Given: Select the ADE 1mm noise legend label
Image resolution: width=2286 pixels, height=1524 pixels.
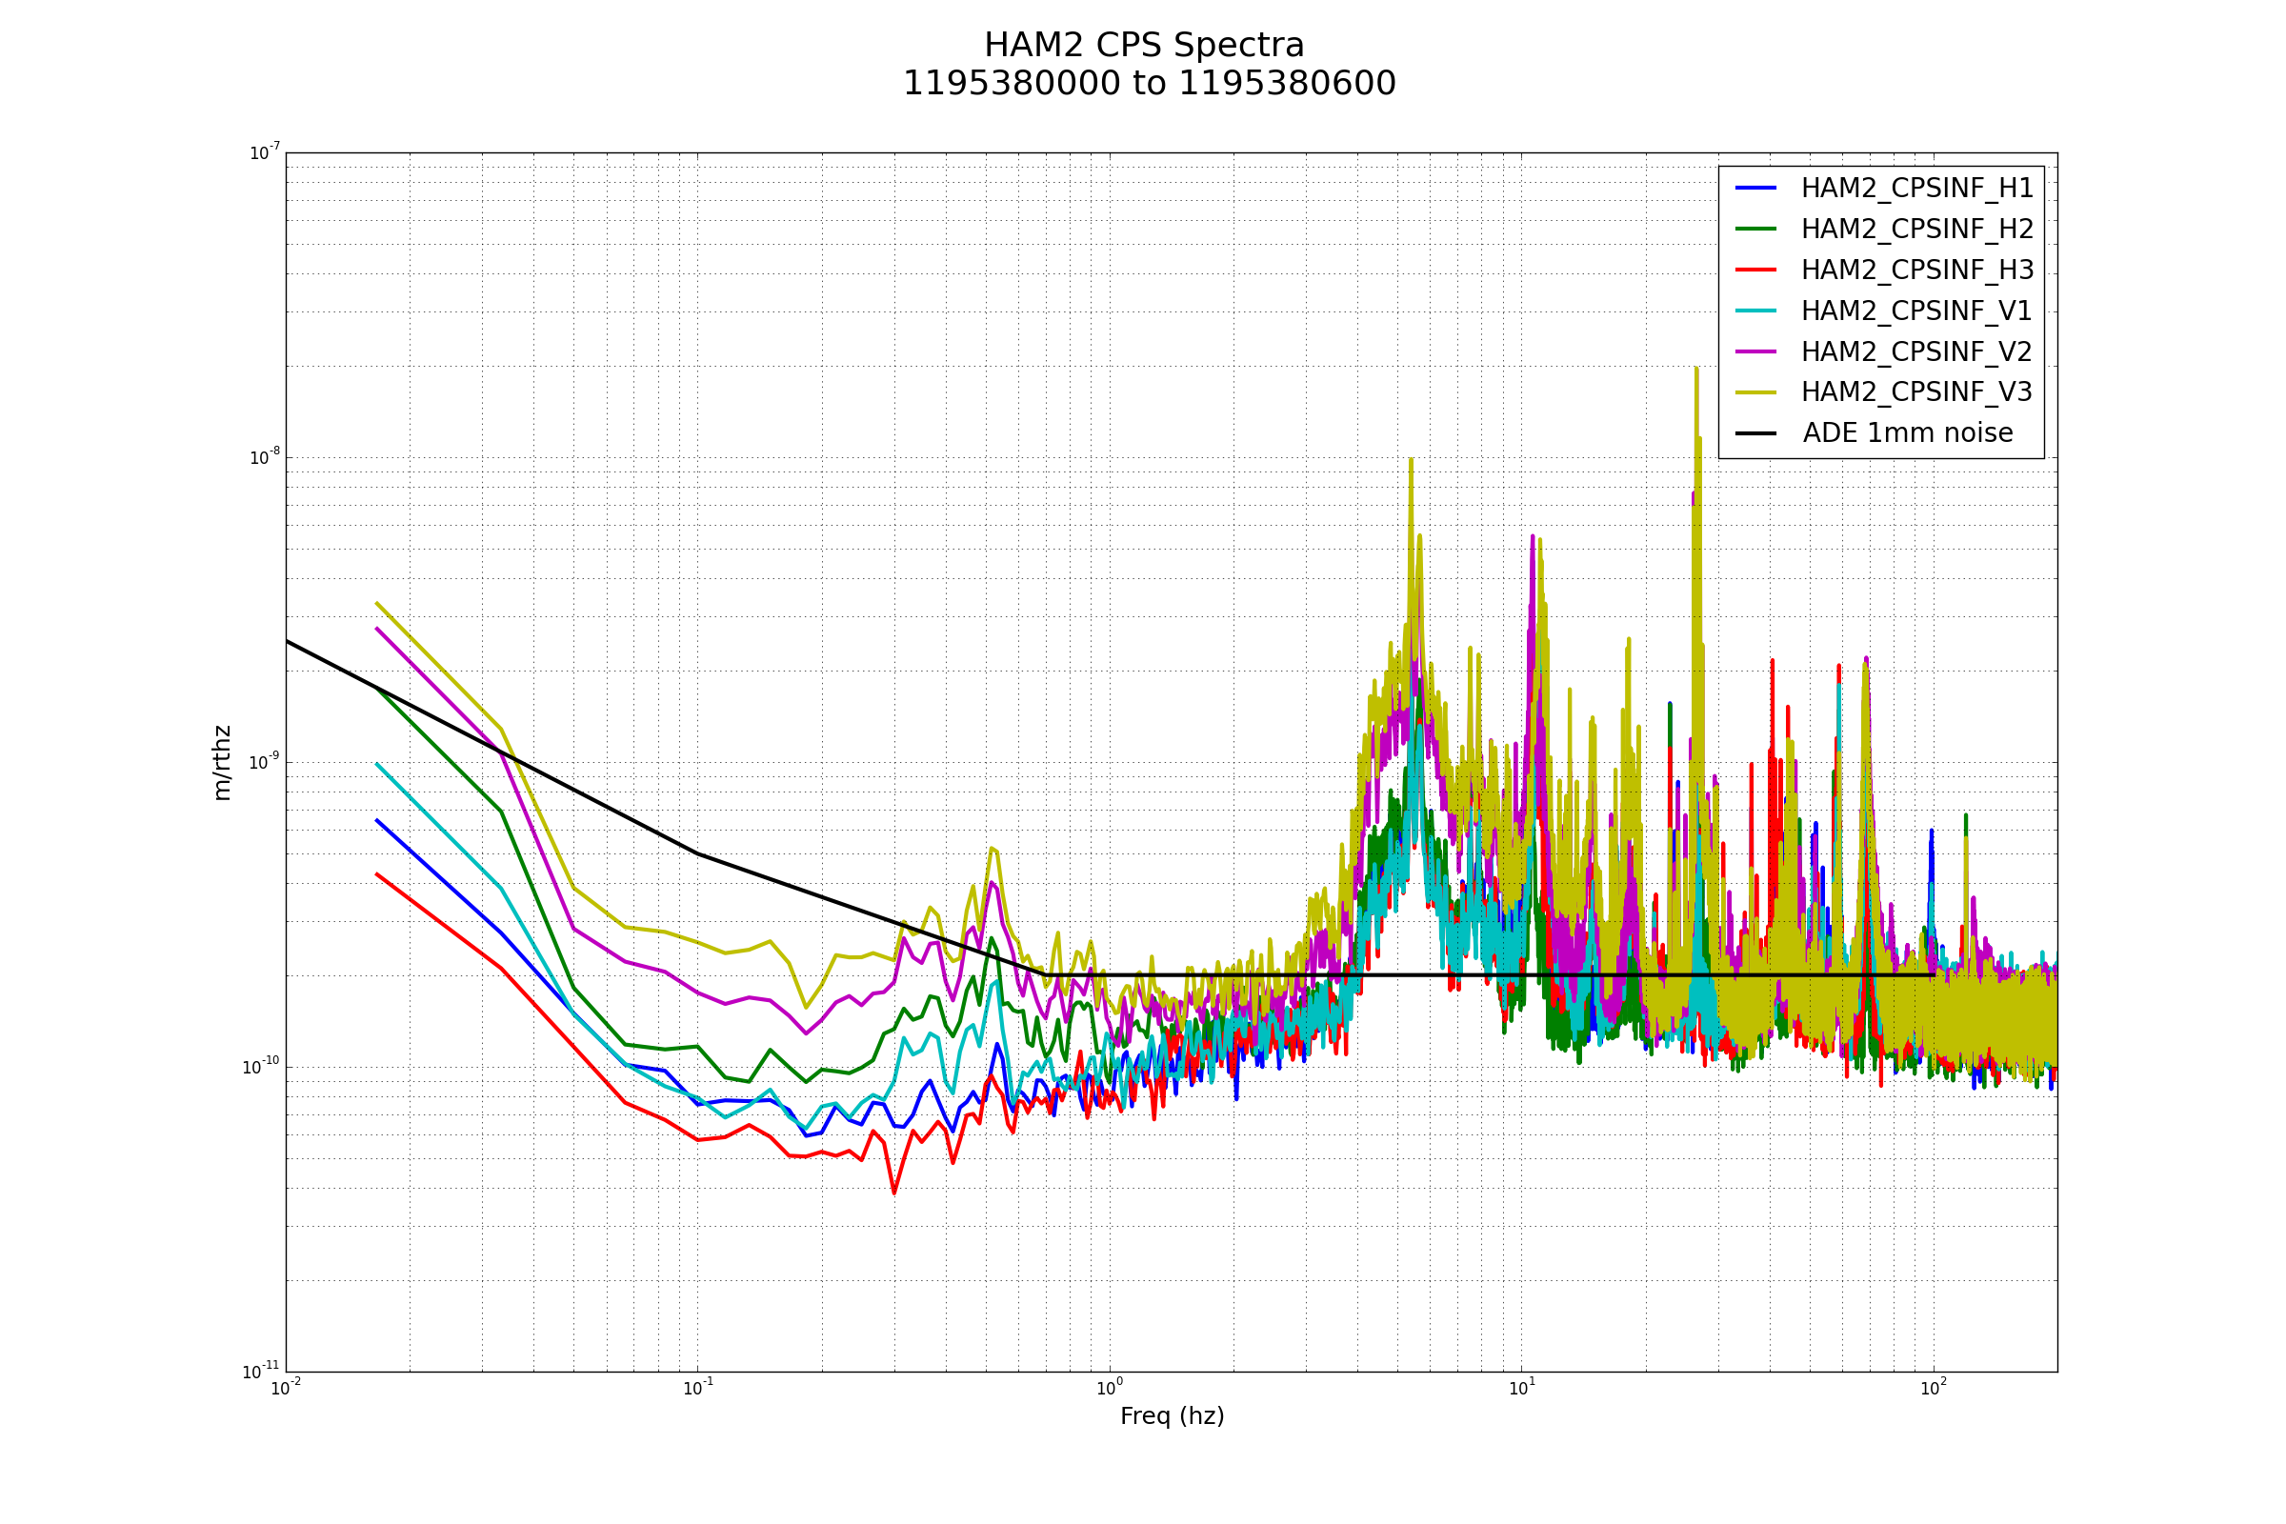Looking at the screenshot, I should click(x=1907, y=433).
